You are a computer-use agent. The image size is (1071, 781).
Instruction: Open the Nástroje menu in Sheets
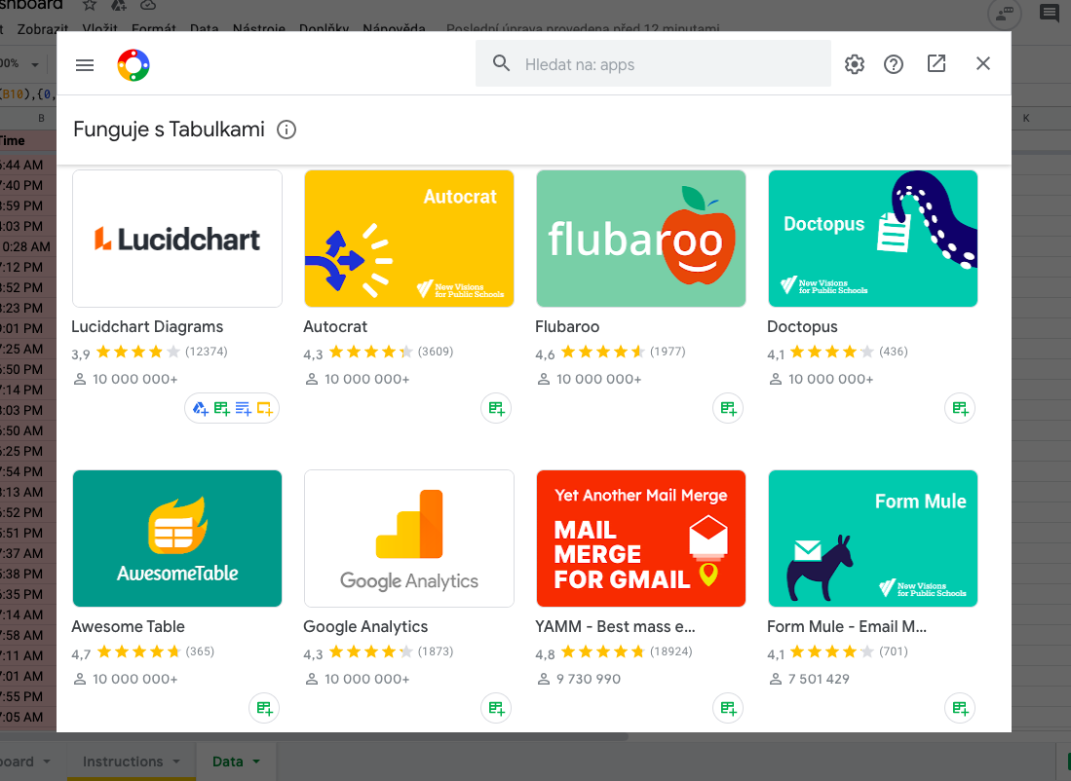(x=259, y=28)
